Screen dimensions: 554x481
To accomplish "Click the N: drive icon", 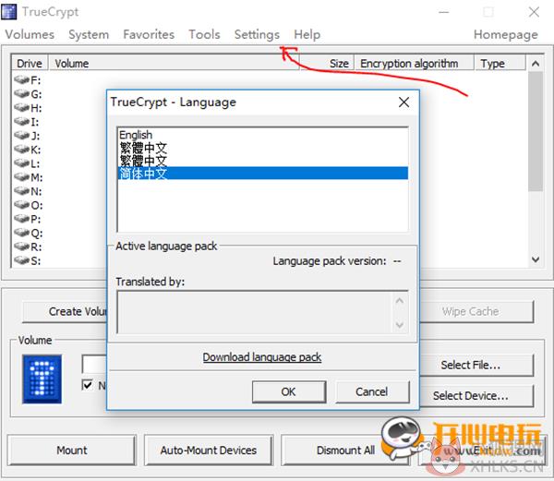I will coord(22,191).
